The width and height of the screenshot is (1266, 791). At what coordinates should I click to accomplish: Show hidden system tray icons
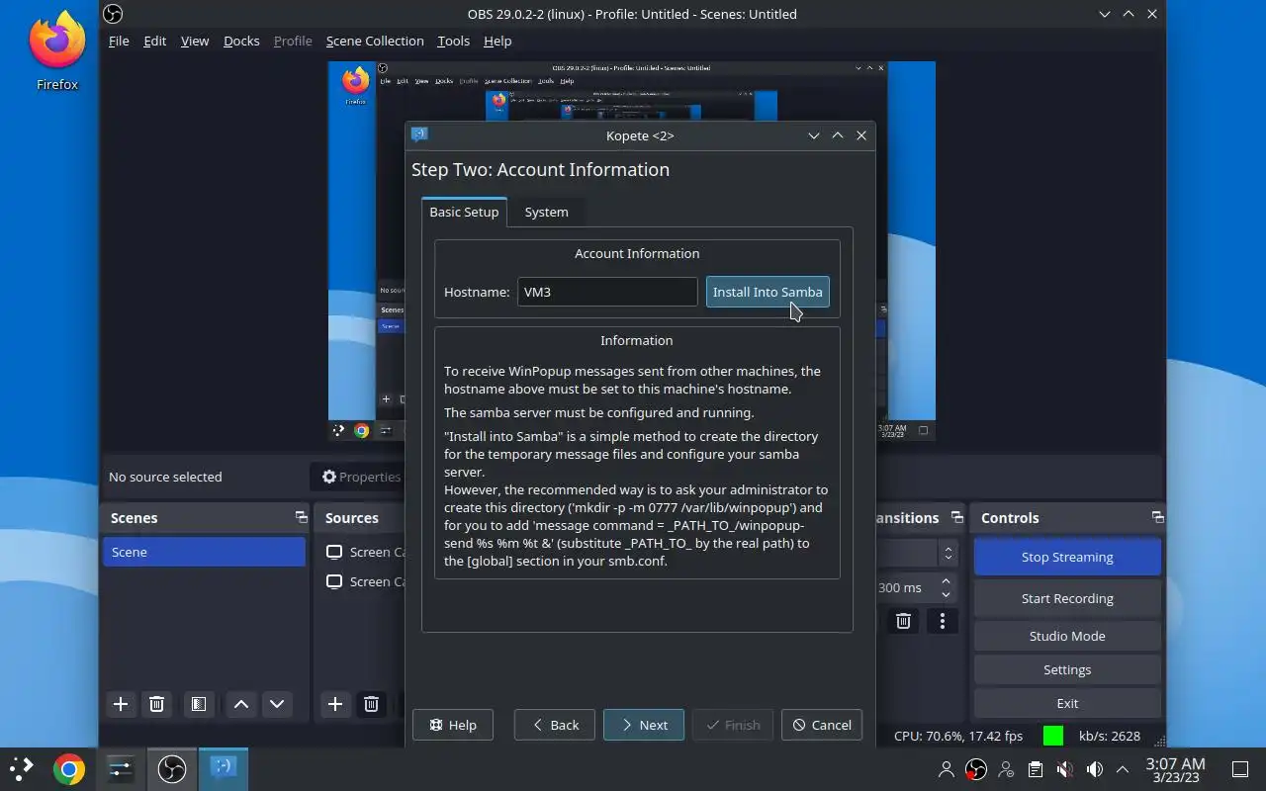tap(1123, 769)
